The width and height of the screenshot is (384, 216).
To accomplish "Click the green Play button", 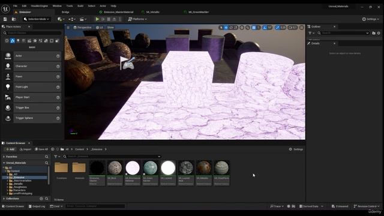I will (97, 19).
